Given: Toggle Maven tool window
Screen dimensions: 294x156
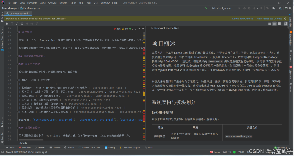Looking at the screenshot, I should (291, 88).
